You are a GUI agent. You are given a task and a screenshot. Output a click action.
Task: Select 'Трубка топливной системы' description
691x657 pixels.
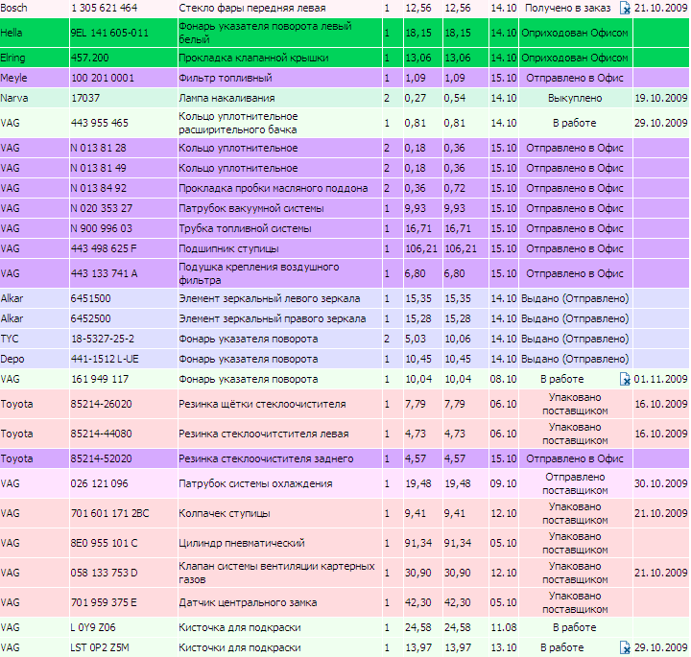point(245,228)
